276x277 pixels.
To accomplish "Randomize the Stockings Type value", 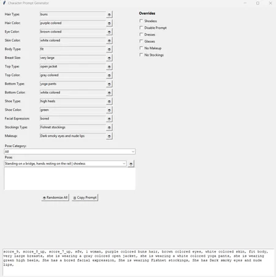I will (109, 127).
